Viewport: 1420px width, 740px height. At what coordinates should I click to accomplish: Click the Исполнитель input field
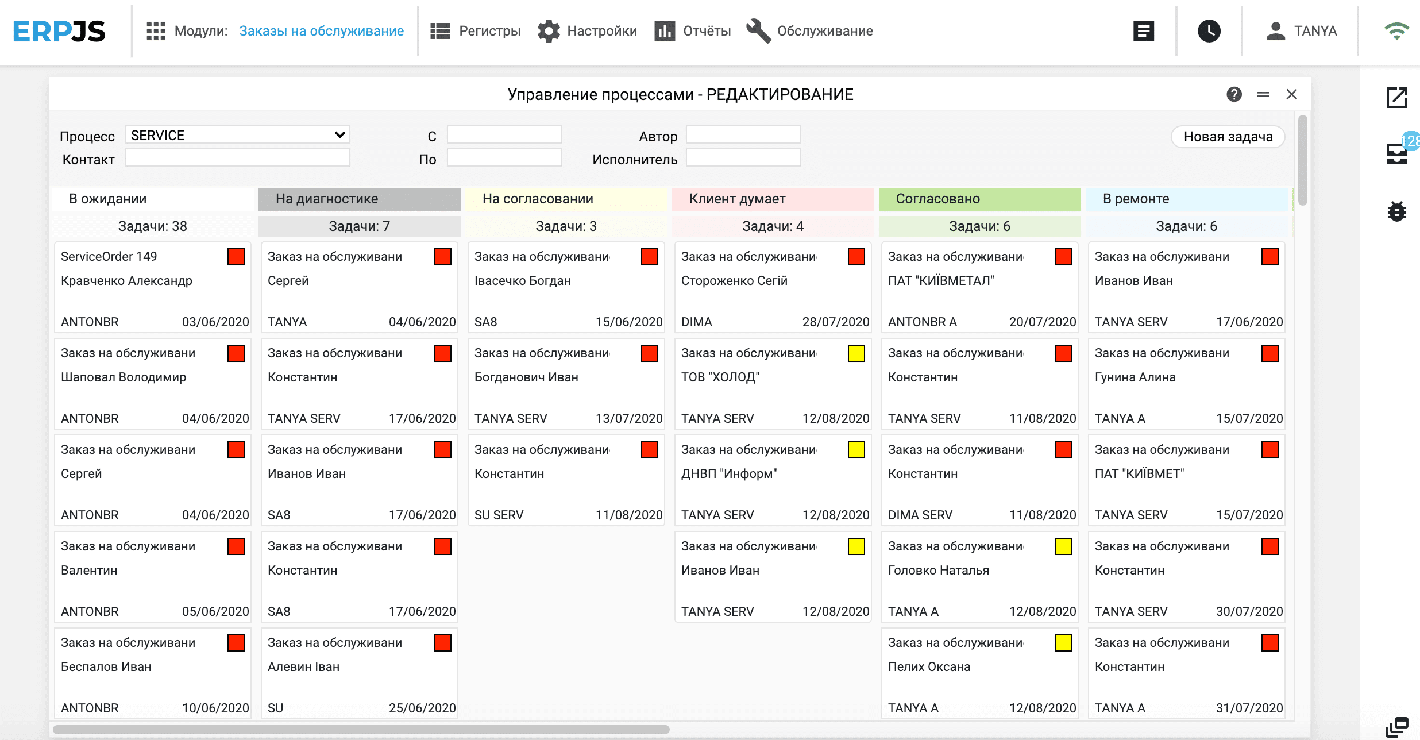[x=743, y=158]
